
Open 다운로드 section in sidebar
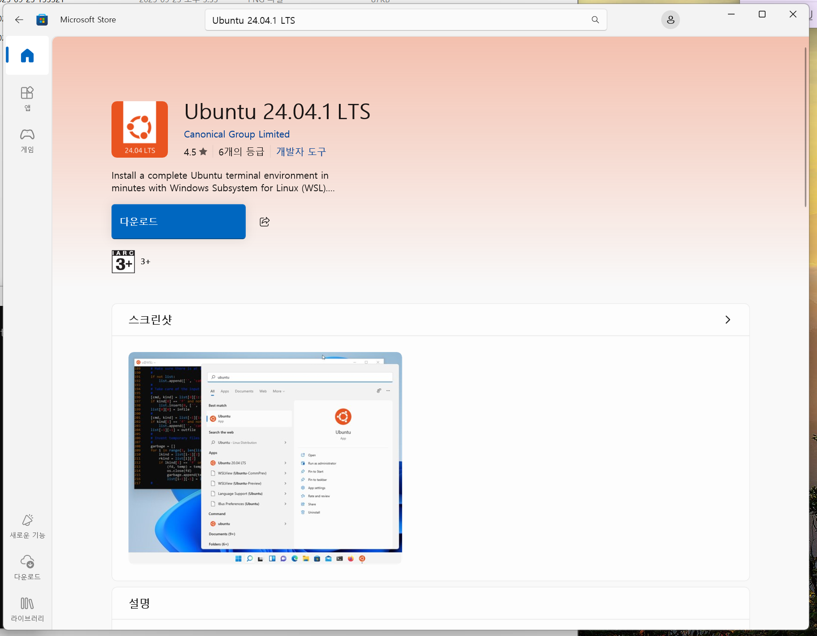(27, 567)
